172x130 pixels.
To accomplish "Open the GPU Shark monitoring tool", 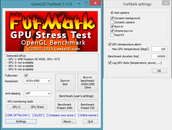I will (38, 107).
